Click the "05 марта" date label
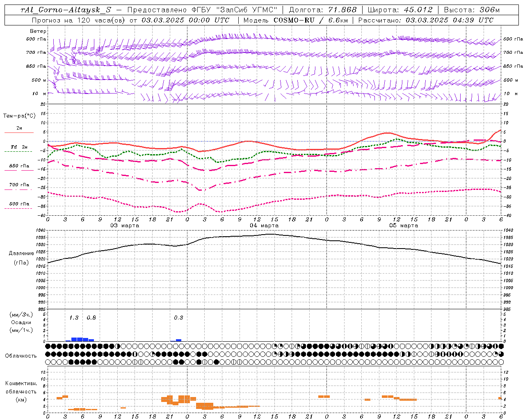 pos(404,226)
